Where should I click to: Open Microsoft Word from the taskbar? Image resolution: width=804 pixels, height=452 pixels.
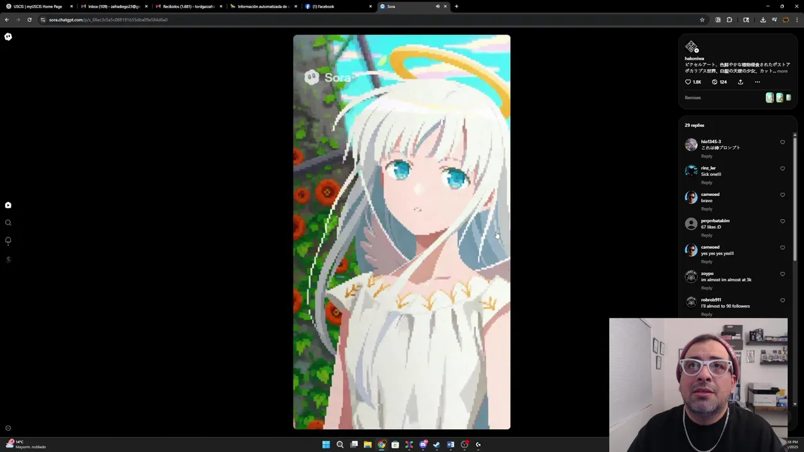[450, 444]
